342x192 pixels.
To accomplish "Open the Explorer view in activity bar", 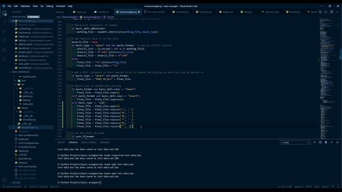I will click(x=4, y=13).
